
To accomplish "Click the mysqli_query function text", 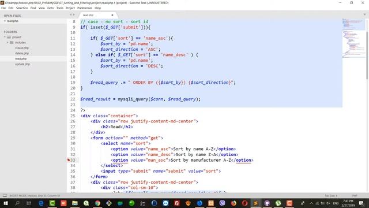I will pyautogui.click(x=133, y=99).
